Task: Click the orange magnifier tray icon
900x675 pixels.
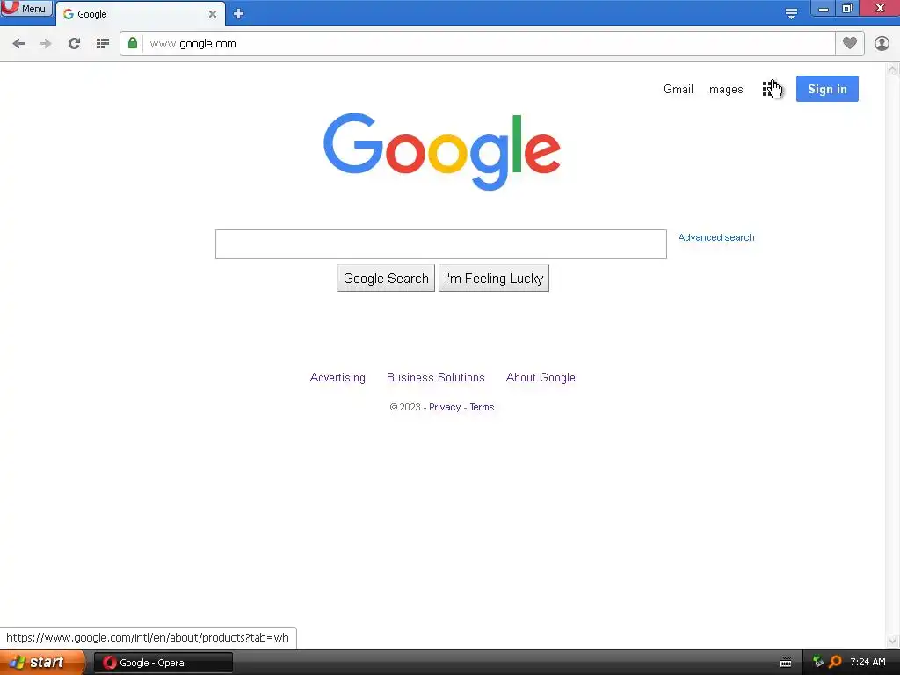Action: [x=835, y=662]
